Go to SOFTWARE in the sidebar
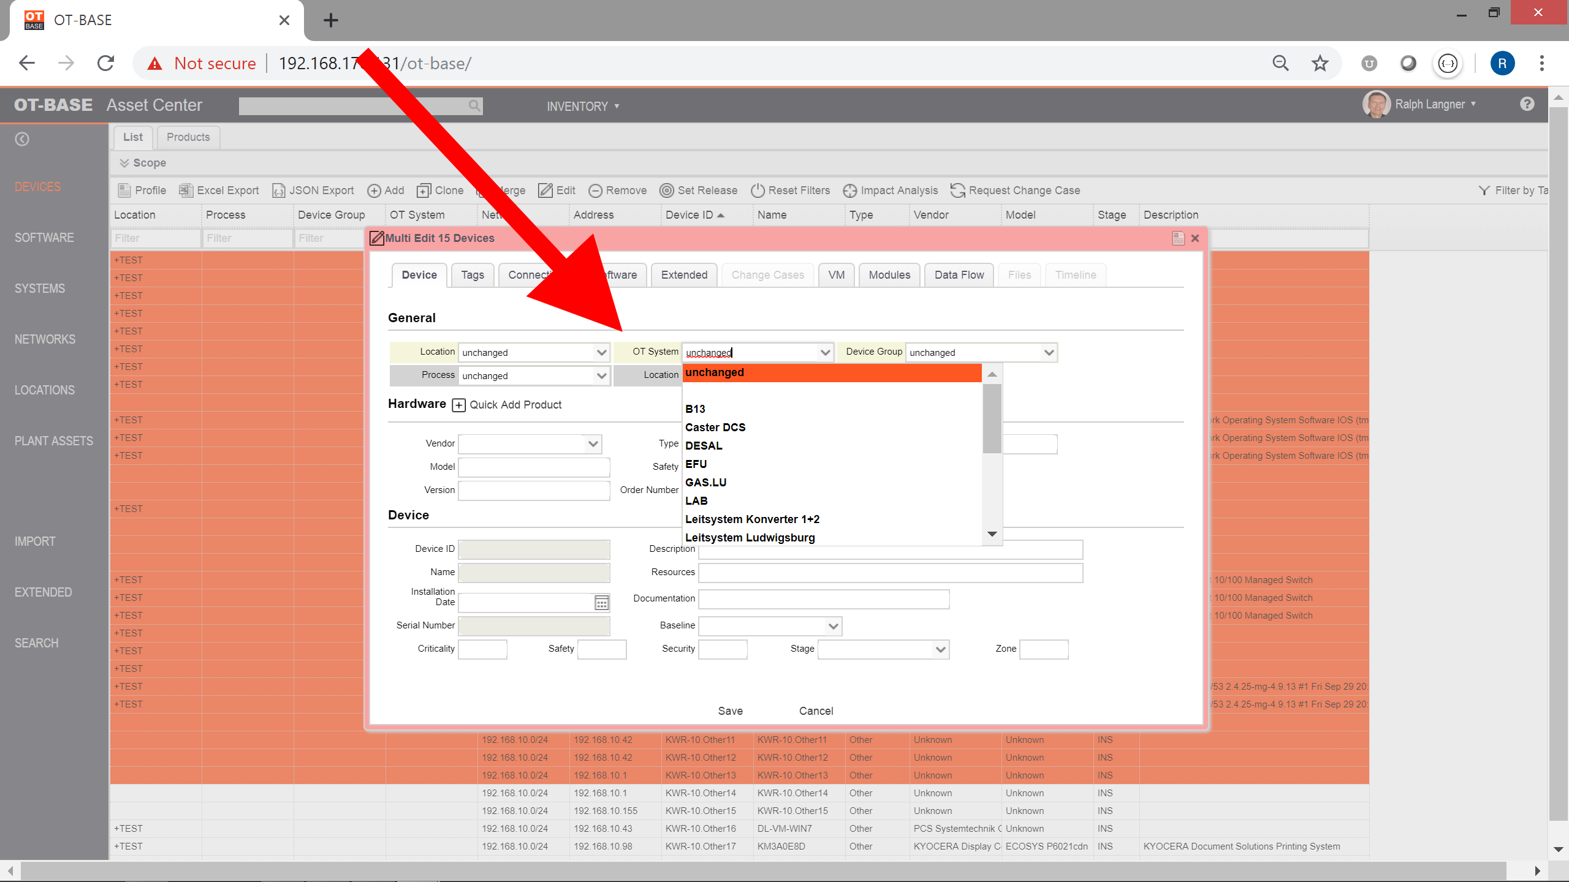The height and width of the screenshot is (882, 1569). pyautogui.click(x=44, y=238)
